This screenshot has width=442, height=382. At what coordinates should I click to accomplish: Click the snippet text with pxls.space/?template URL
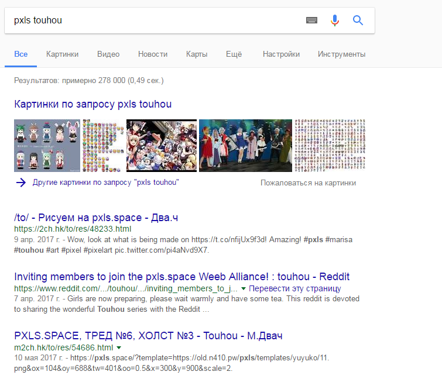click(172, 363)
